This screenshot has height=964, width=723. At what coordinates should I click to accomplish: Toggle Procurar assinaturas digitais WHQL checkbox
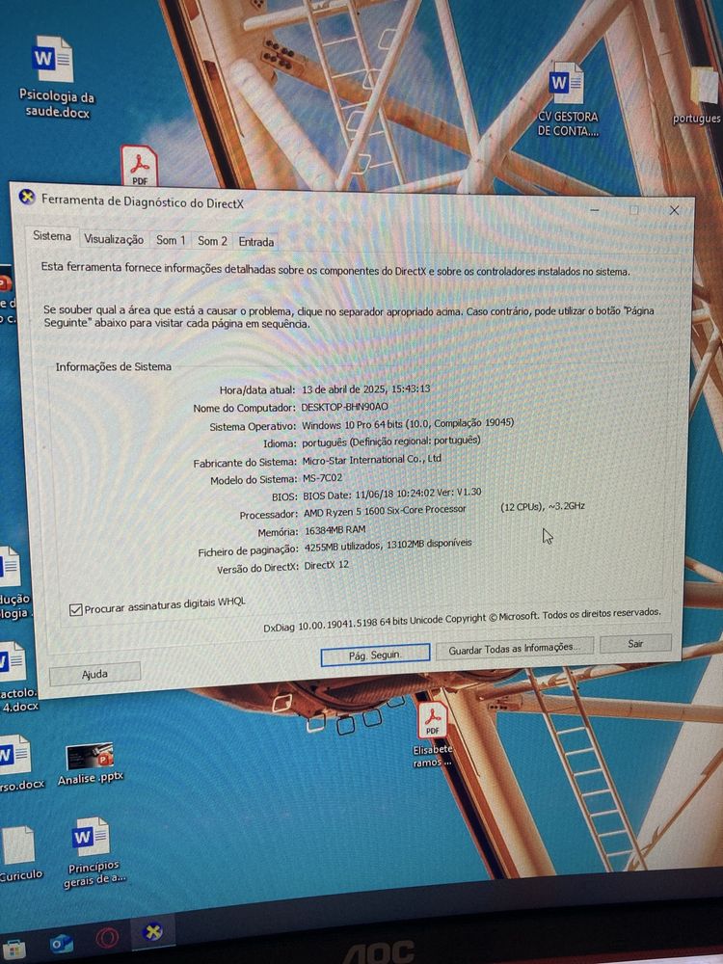click(x=75, y=610)
